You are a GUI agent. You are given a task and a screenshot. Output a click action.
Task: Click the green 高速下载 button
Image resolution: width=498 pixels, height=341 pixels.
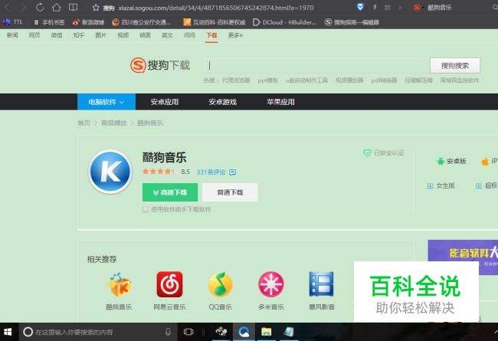click(x=170, y=192)
